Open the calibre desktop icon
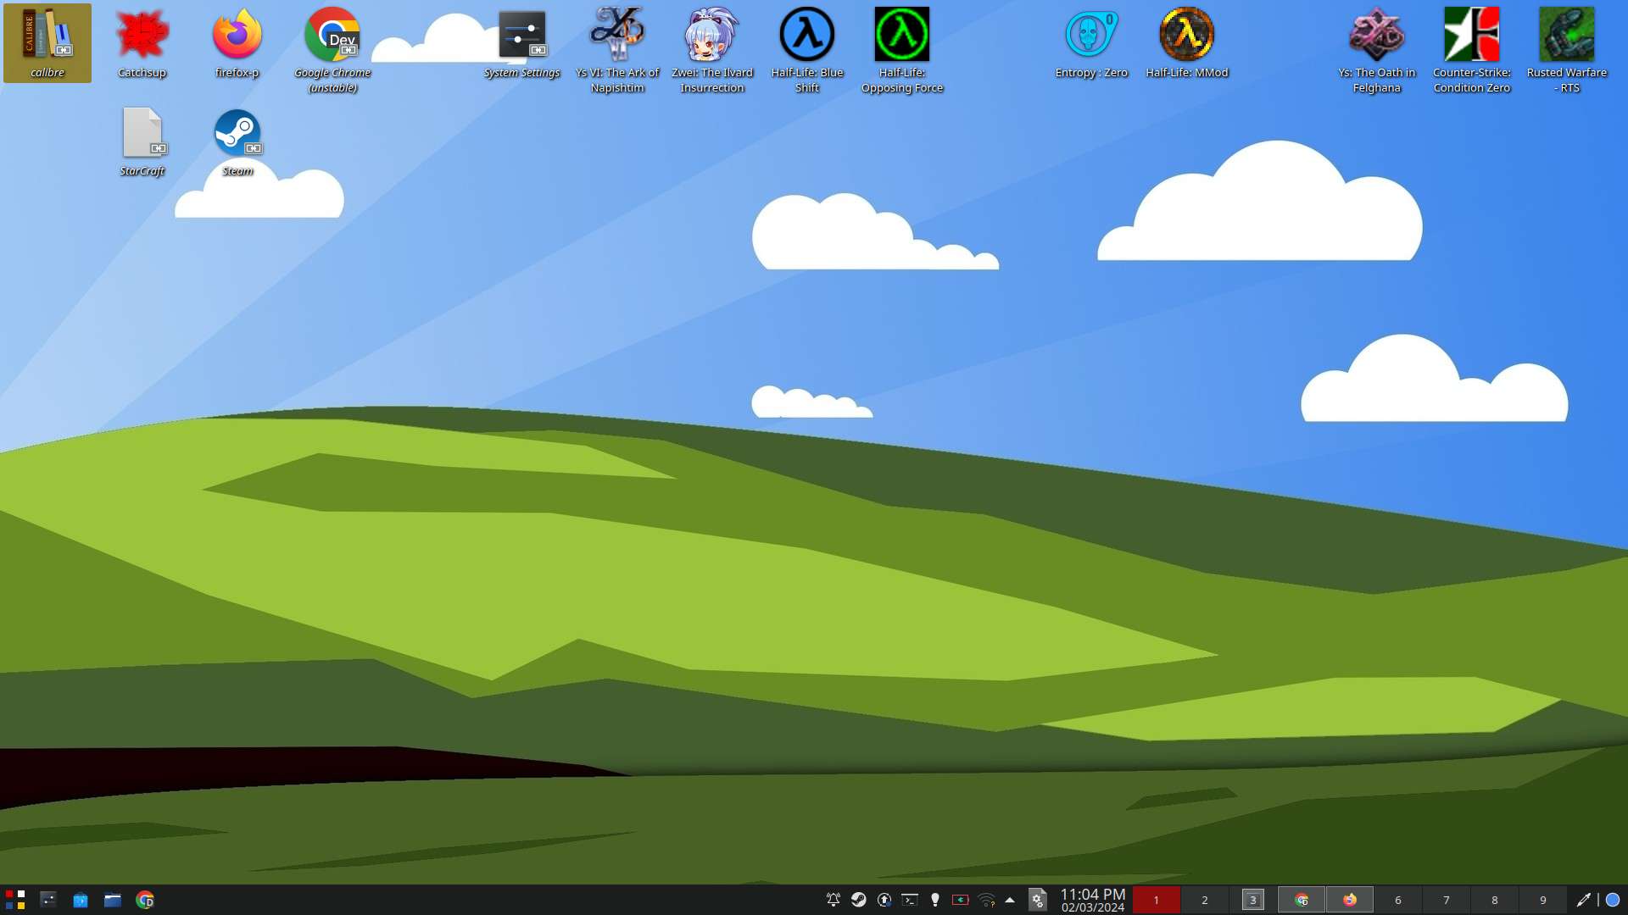Viewport: 1628px width, 915px height. coord(47,43)
